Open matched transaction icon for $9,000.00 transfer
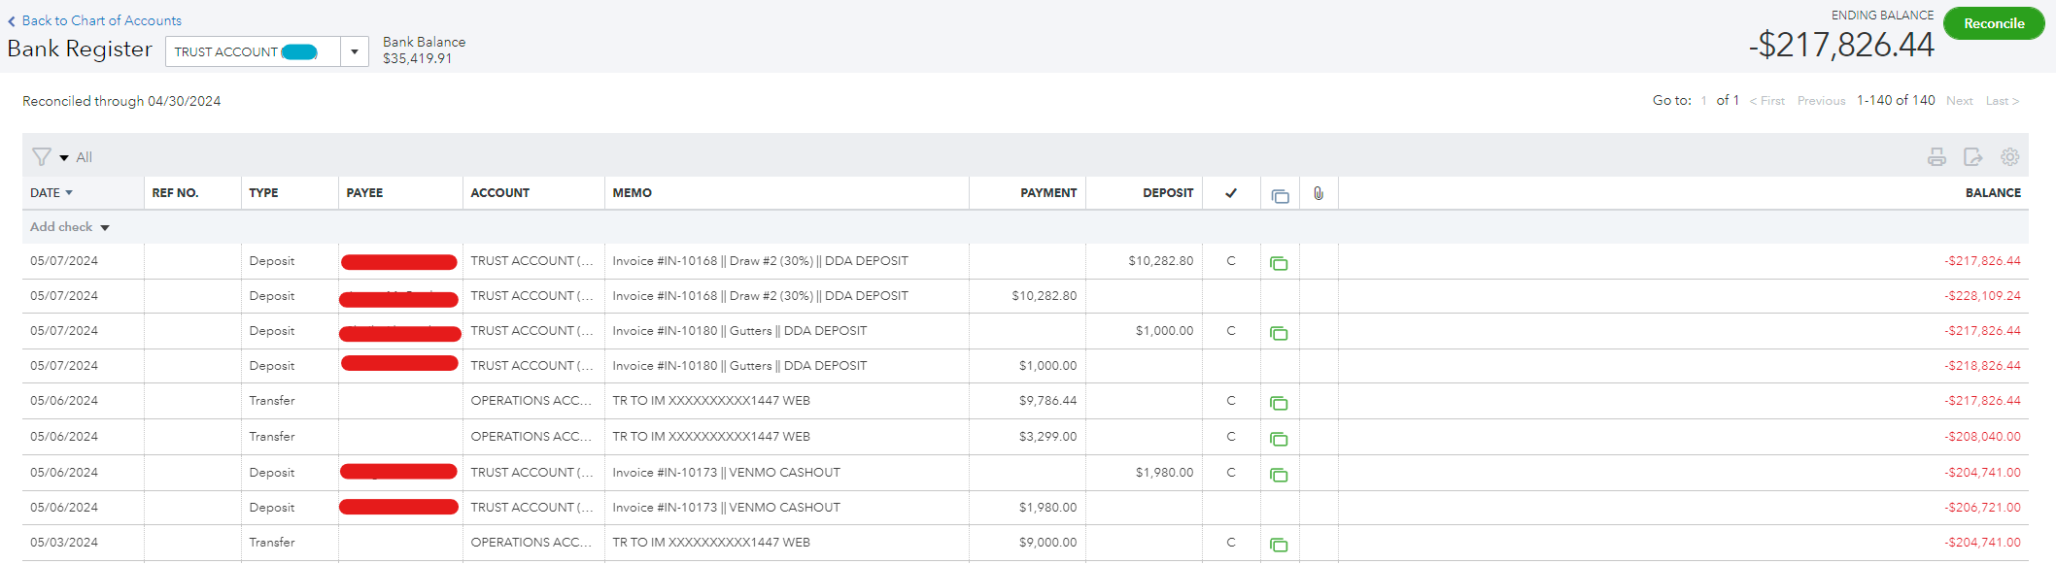 1279,545
